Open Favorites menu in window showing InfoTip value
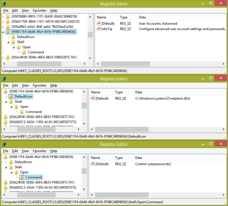228x206 pixels. [x=40, y=11]
